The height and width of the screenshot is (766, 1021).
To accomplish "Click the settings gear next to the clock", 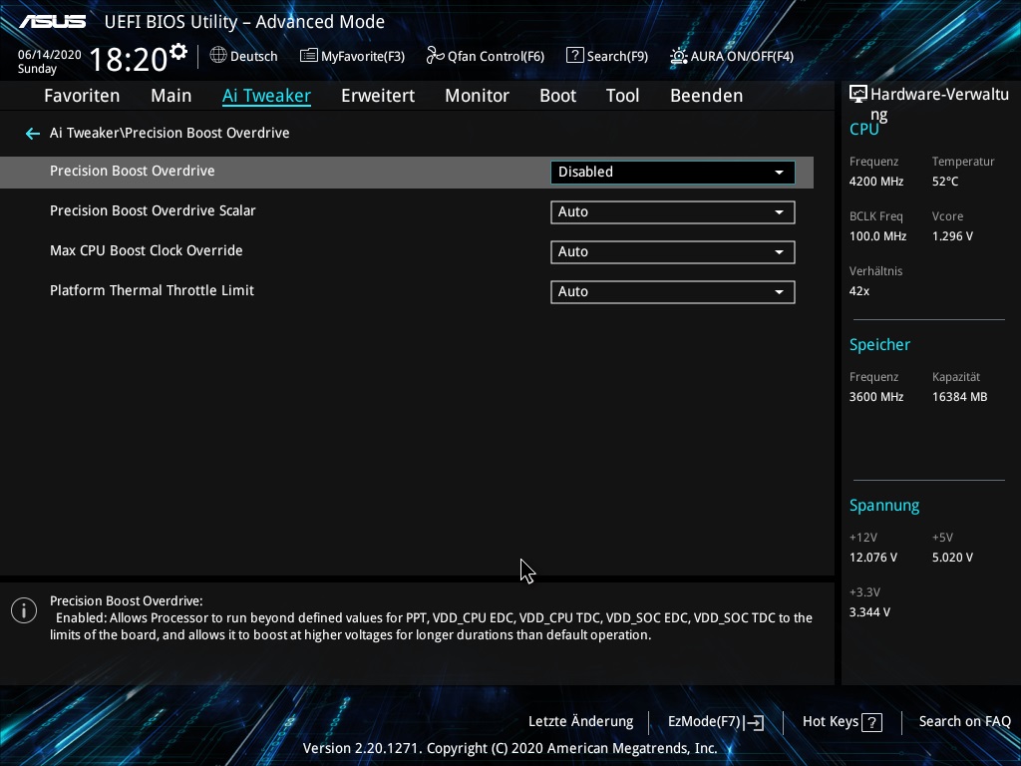I will pos(178,52).
